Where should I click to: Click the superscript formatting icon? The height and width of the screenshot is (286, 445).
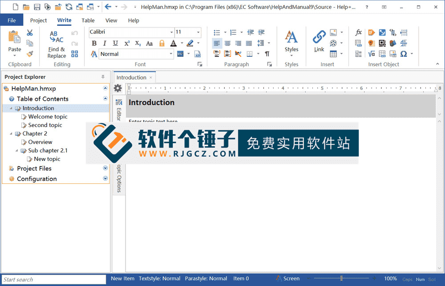click(127, 43)
